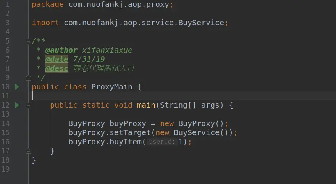
Task: Click the package name com.nuofankj.aop.proxy
Action: click(x=119, y=5)
